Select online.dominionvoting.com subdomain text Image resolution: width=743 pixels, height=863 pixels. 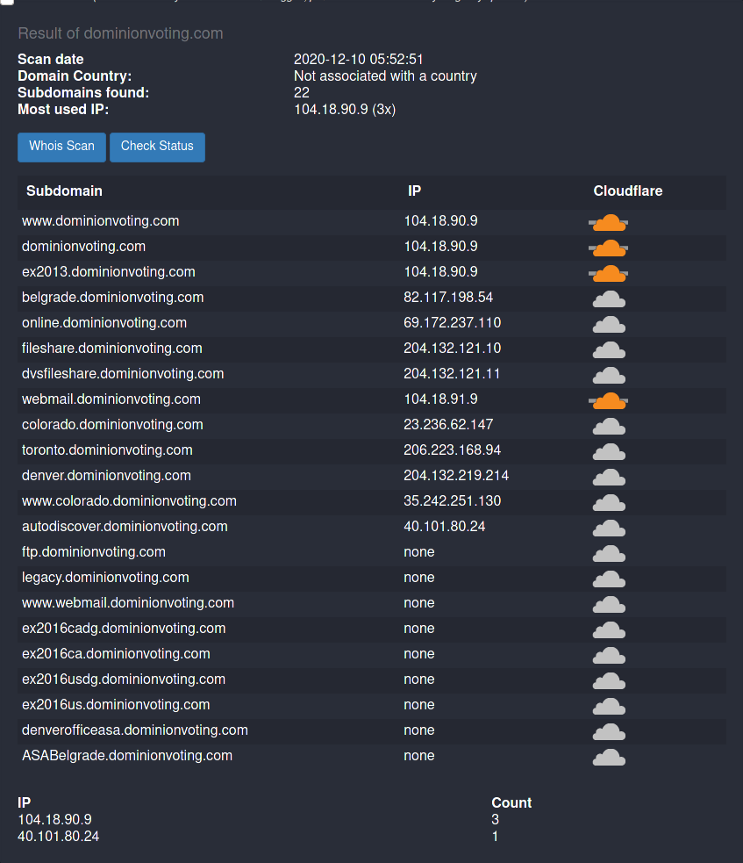(x=104, y=322)
